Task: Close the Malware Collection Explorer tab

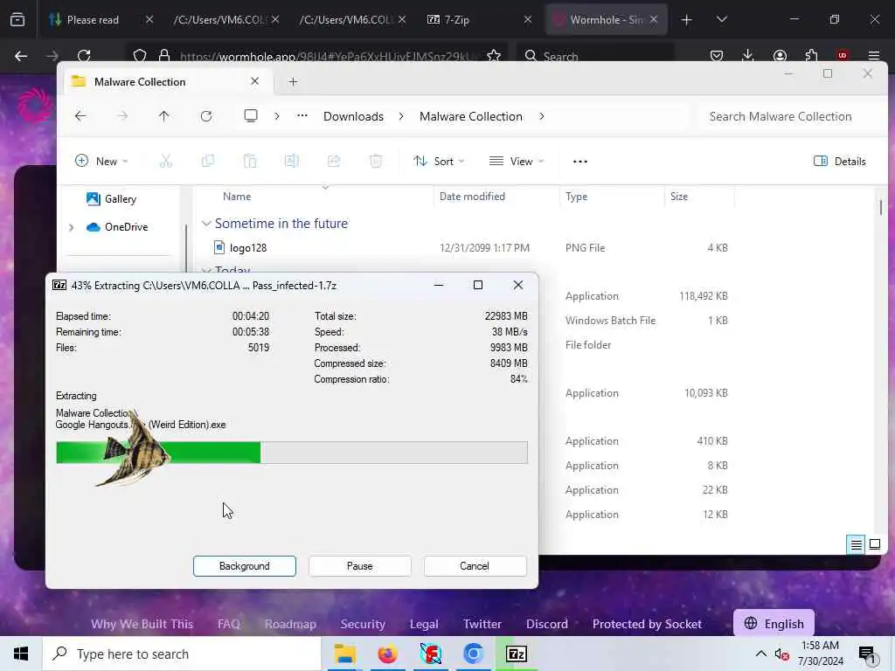Action: point(254,81)
